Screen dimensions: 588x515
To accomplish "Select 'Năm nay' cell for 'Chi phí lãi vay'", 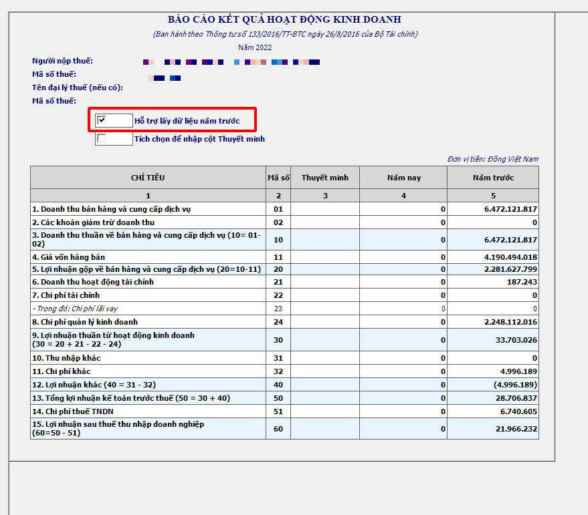I will coord(403,309).
